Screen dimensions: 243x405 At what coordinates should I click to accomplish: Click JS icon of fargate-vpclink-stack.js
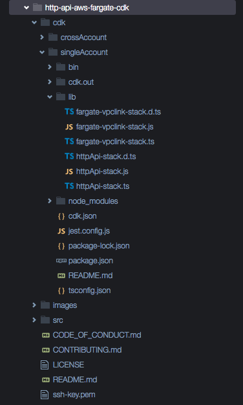(69, 127)
